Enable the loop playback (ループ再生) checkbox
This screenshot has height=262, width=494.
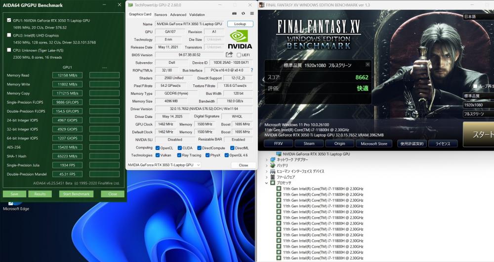475,86
